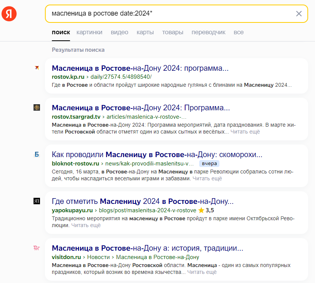Image resolution: width=315 pixels, height=283 pixels.
Task: Switch to the видео tab
Action: tap(120, 32)
